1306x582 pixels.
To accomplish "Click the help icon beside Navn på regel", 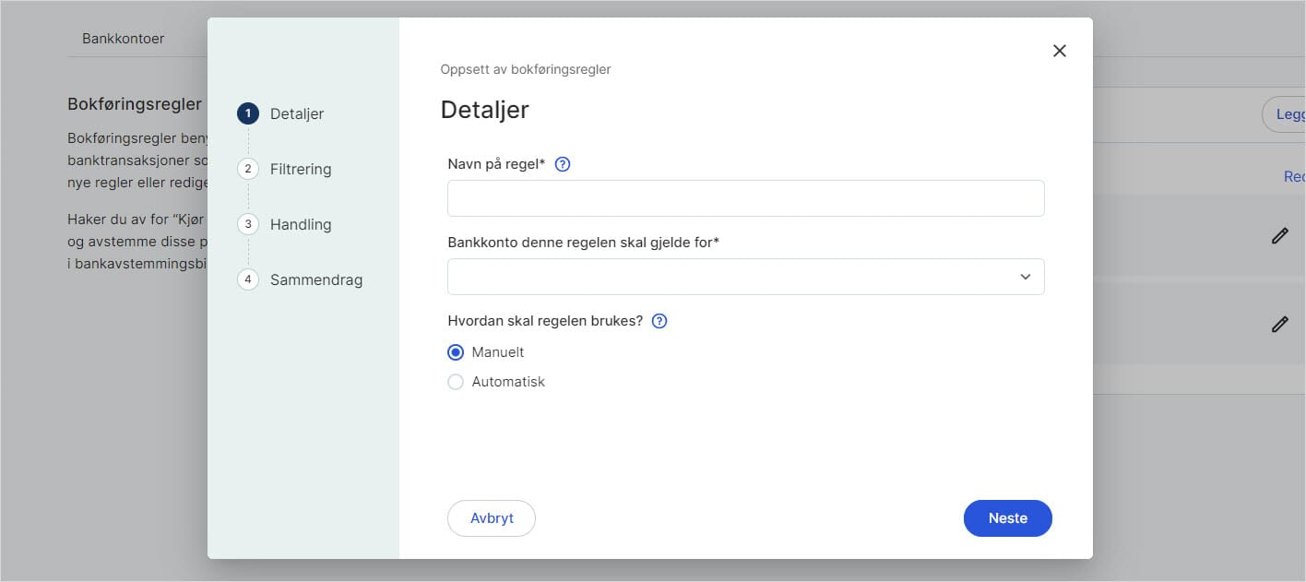I will click(x=563, y=164).
